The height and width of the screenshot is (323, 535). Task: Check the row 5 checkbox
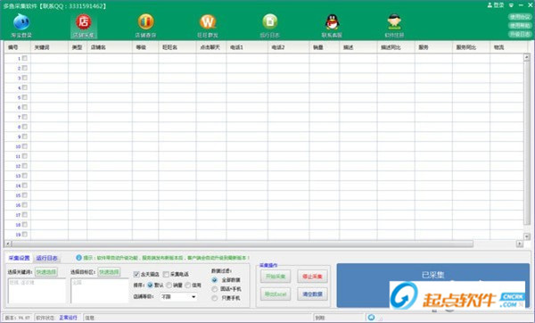(x=25, y=97)
